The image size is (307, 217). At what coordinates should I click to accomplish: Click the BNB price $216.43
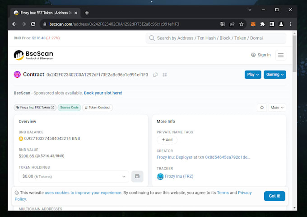(x=38, y=38)
